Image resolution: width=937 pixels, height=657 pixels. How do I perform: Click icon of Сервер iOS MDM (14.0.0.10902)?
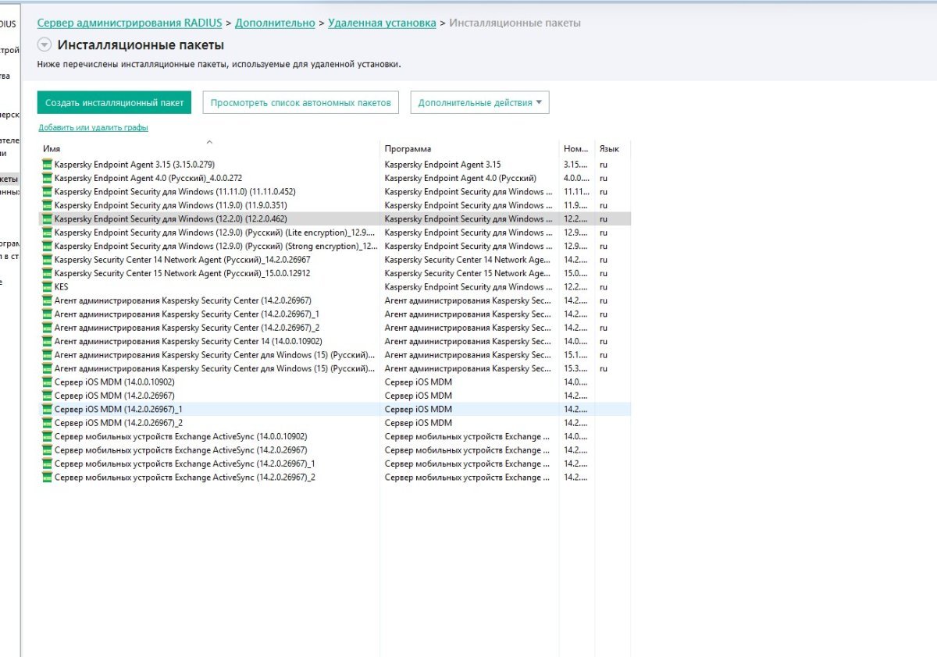(48, 382)
